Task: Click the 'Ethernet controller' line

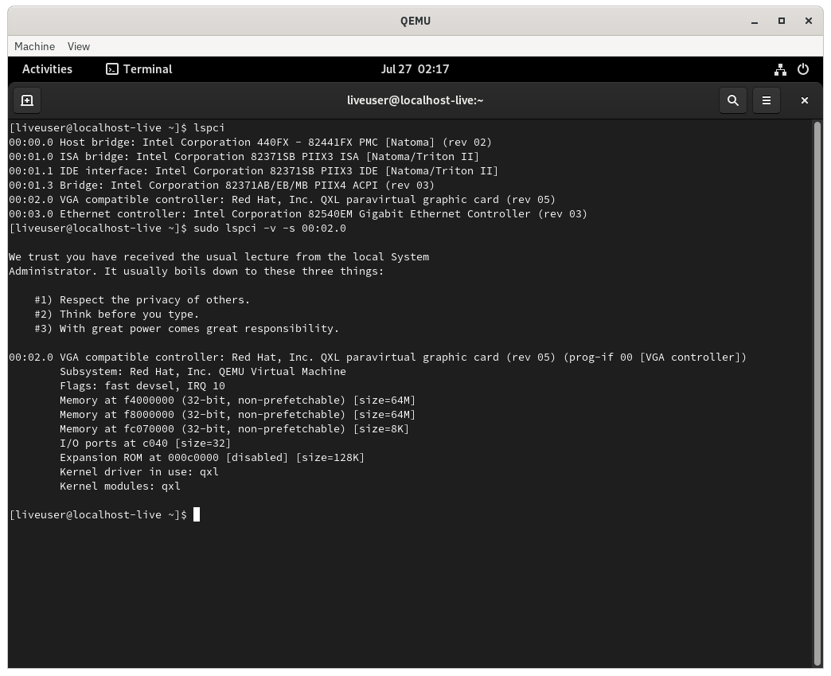Action: coord(298,213)
